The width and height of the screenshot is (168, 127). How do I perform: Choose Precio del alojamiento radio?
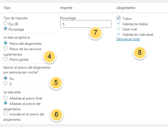tap(5, 43)
